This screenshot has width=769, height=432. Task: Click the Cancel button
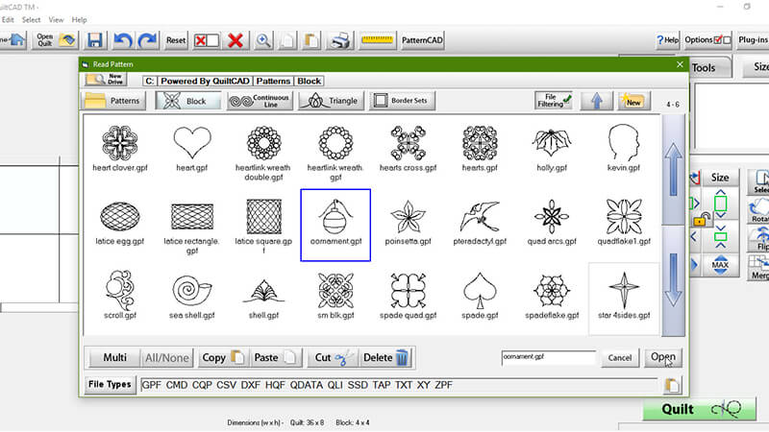click(x=620, y=357)
